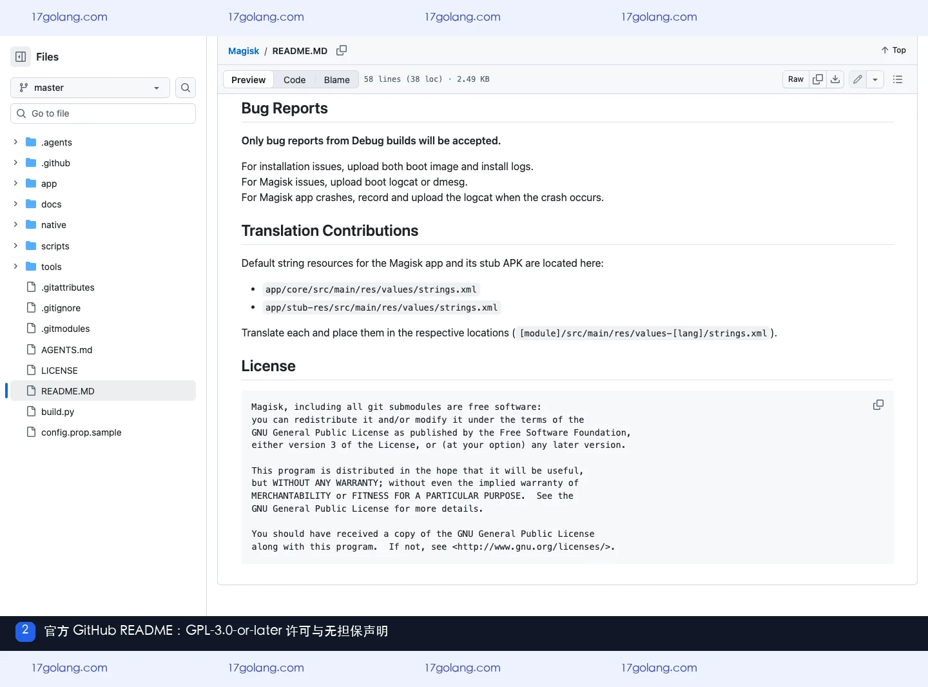Viewport: 928px width, 687px height.
Task: Edit this file pencil icon
Action: click(x=858, y=79)
